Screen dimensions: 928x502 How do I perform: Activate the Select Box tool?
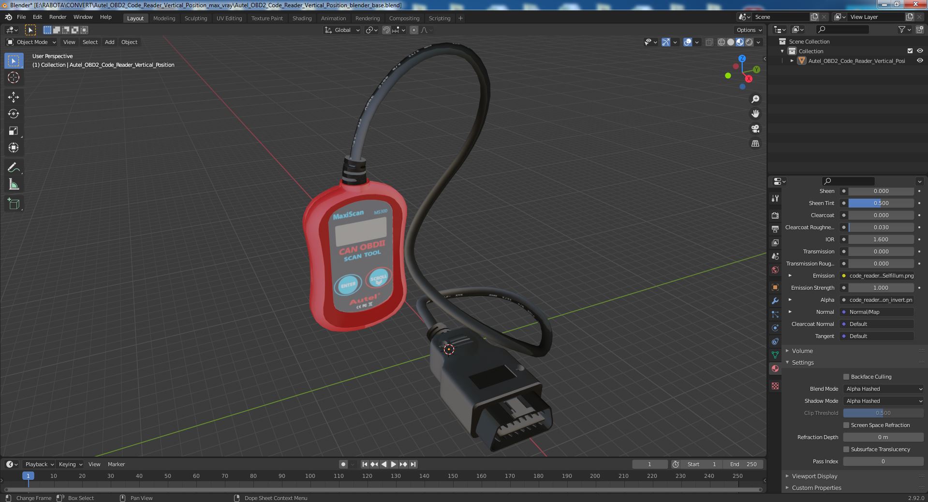[x=14, y=60]
